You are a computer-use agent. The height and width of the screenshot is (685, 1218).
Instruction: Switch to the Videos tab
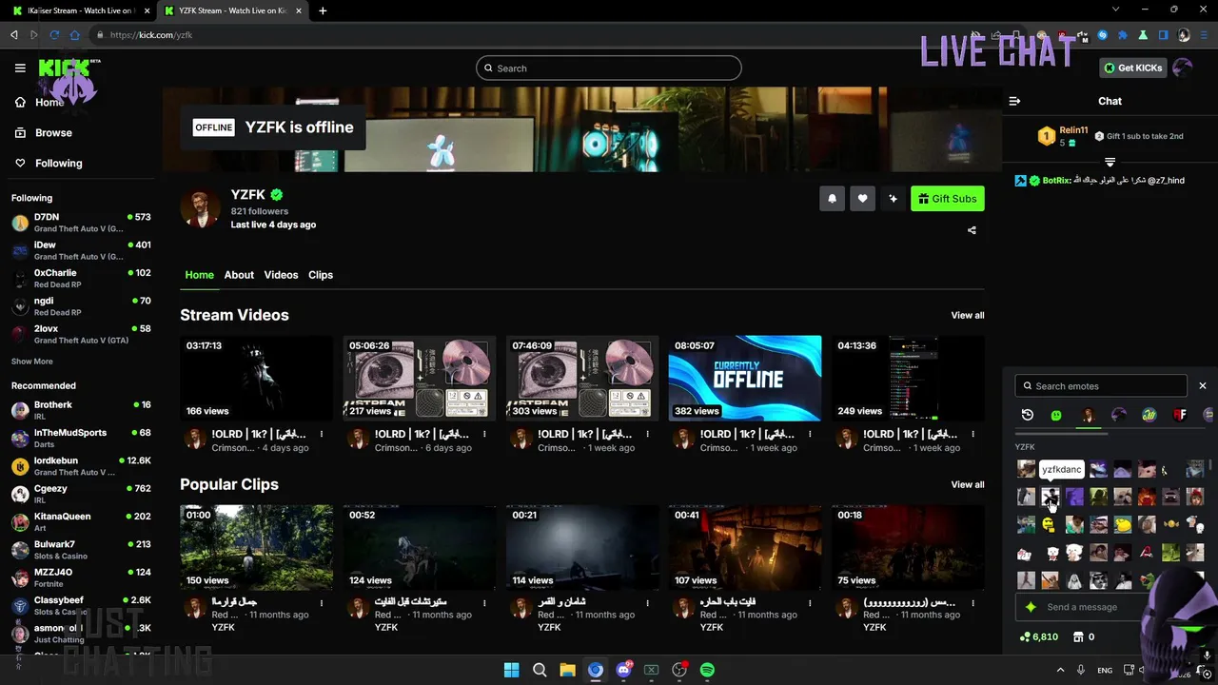click(281, 275)
